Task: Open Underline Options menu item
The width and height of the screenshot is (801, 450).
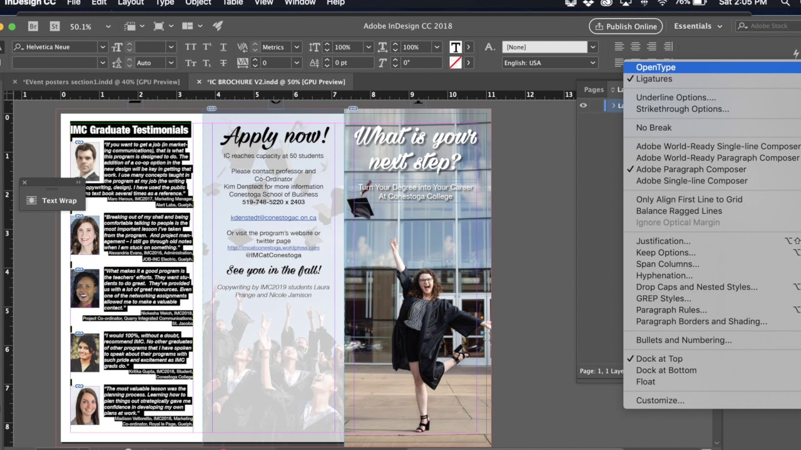Action: (676, 97)
